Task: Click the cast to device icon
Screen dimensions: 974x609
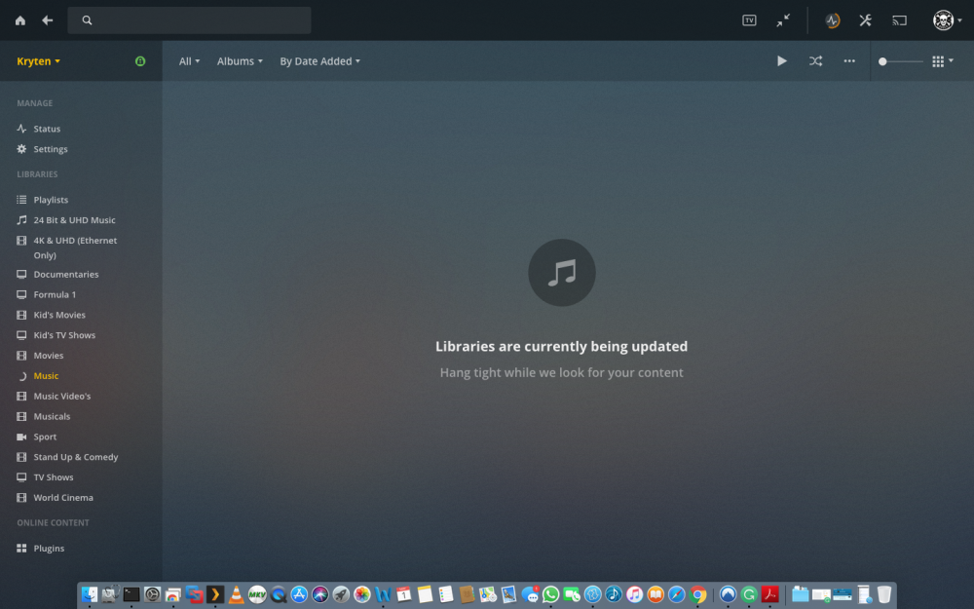Action: [x=899, y=20]
